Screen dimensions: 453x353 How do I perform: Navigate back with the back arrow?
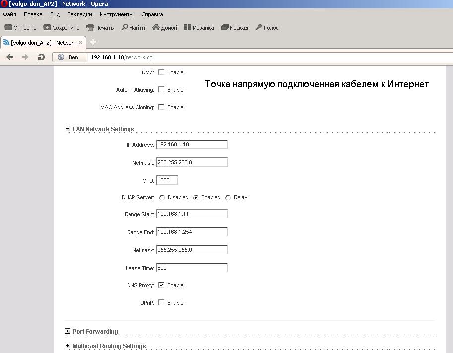point(9,57)
